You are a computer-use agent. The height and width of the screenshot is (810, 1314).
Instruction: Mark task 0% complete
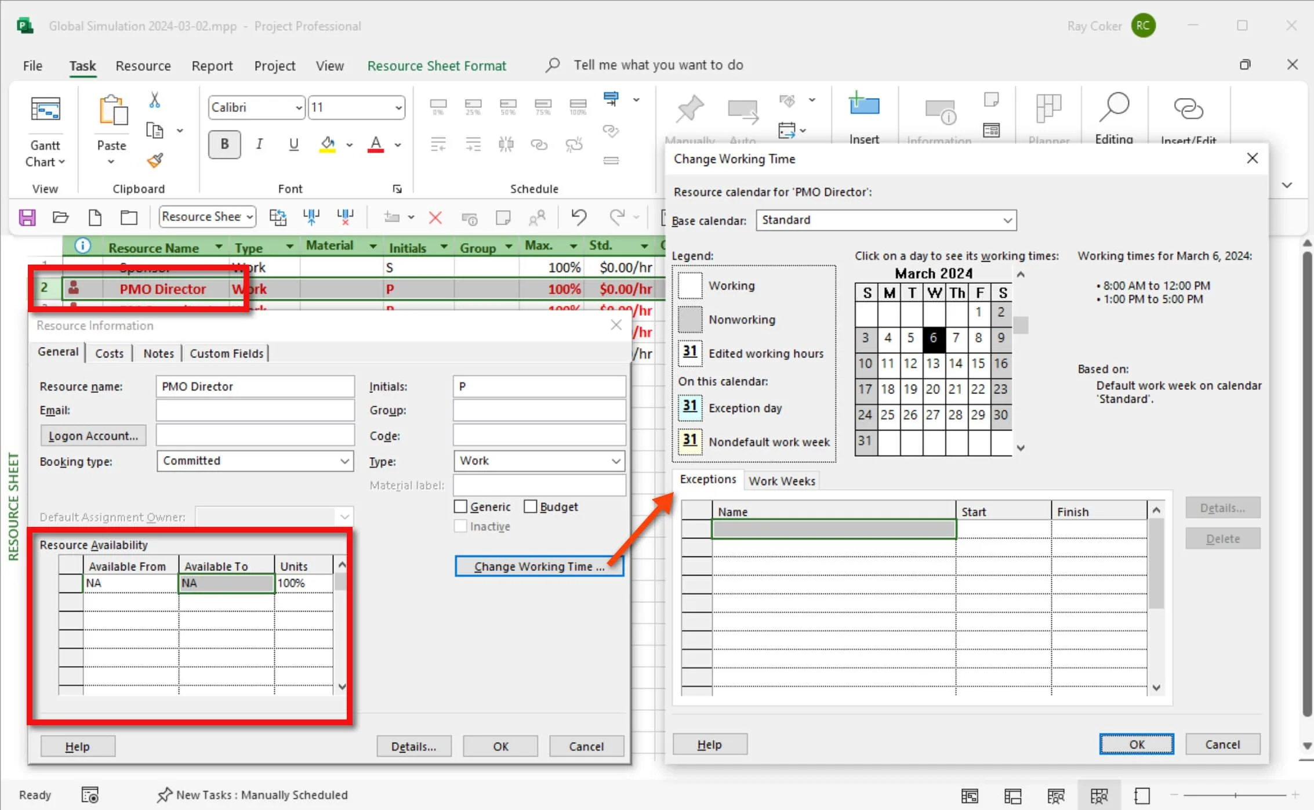pyautogui.click(x=438, y=107)
